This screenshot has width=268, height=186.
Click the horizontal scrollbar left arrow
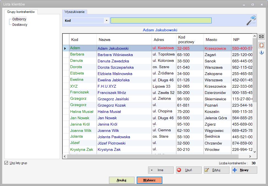65,156
